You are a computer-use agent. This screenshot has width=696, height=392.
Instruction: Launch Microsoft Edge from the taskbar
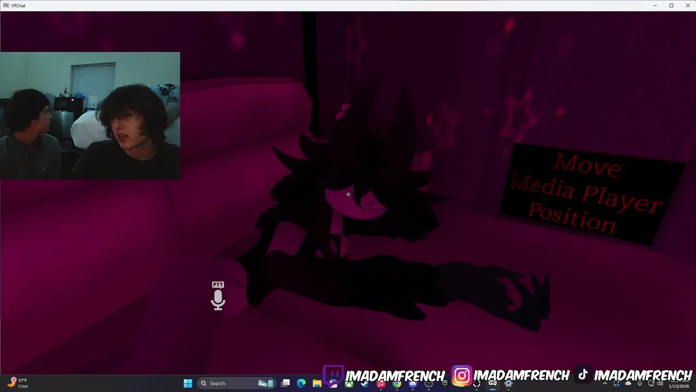[x=301, y=383]
